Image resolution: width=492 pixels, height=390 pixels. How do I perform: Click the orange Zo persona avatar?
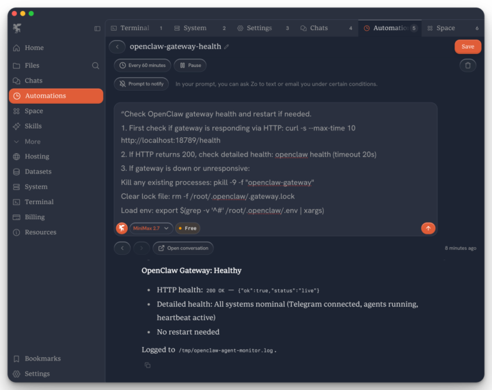(122, 228)
